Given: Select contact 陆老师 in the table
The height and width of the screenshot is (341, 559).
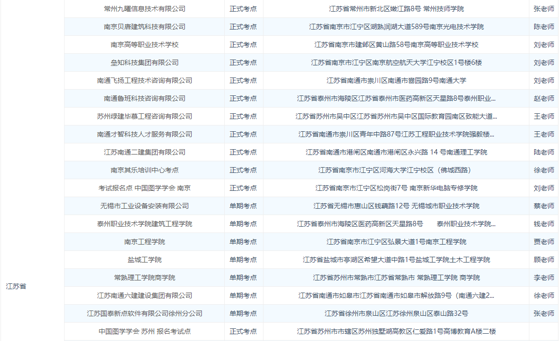Looking at the screenshot, I should [x=543, y=152].
